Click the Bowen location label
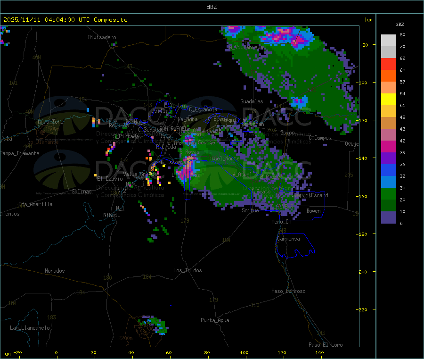 point(313,211)
